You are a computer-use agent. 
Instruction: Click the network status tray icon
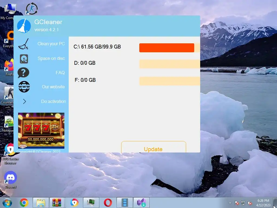tap(243, 203)
